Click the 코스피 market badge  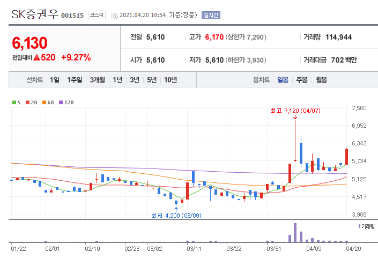[97, 15]
